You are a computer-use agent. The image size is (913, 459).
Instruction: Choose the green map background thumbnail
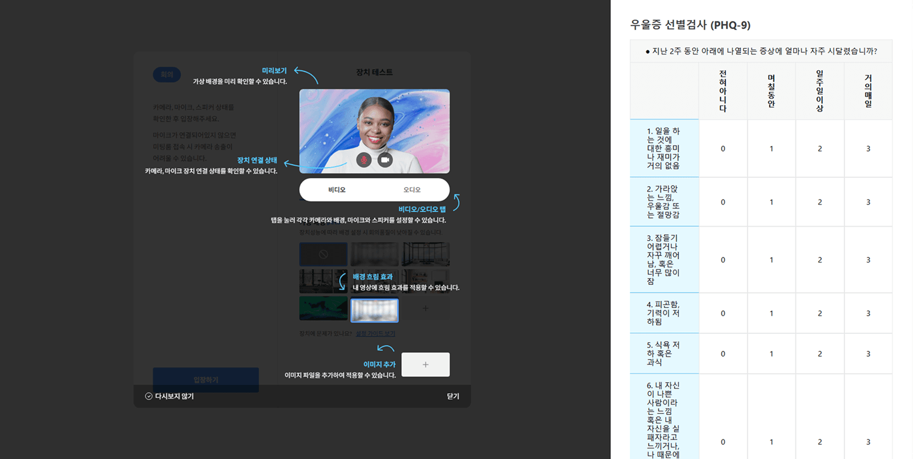coord(323,309)
